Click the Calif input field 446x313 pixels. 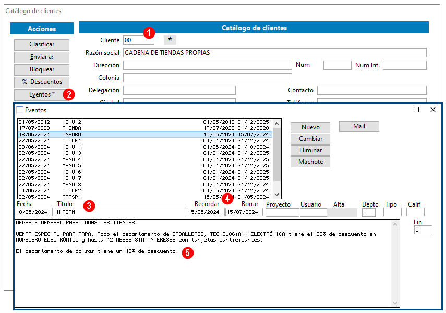[415, 212]
